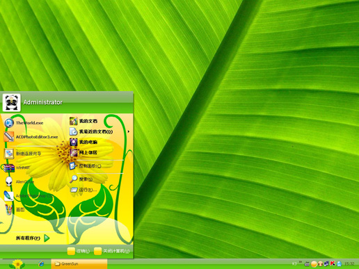Launch Internet Explorer from quick launch

click(41, 263)
